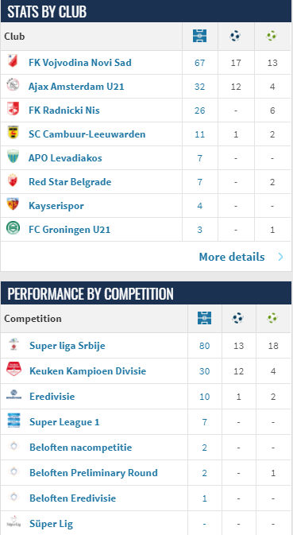Click the Kayserispor club badge
This screenshot has height=535, width=293.
[x=13, y=204]
